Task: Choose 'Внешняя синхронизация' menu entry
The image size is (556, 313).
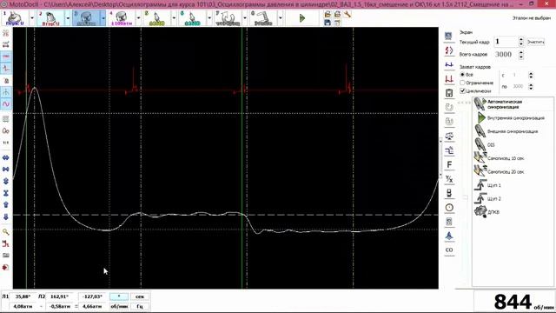Action: (513, 131)
